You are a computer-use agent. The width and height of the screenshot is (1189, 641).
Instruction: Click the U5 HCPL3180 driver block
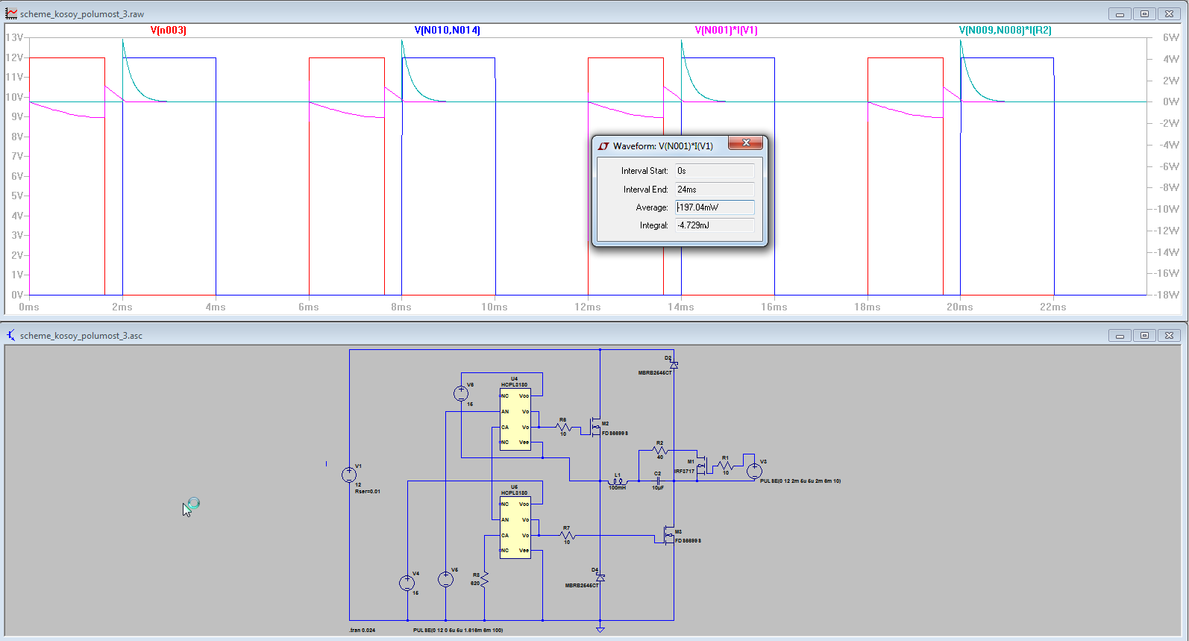point(515,528)
